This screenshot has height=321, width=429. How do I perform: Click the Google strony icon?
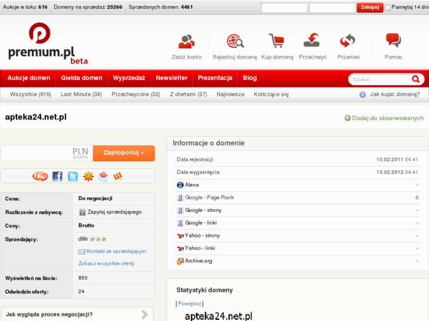[x=180, y=211]
